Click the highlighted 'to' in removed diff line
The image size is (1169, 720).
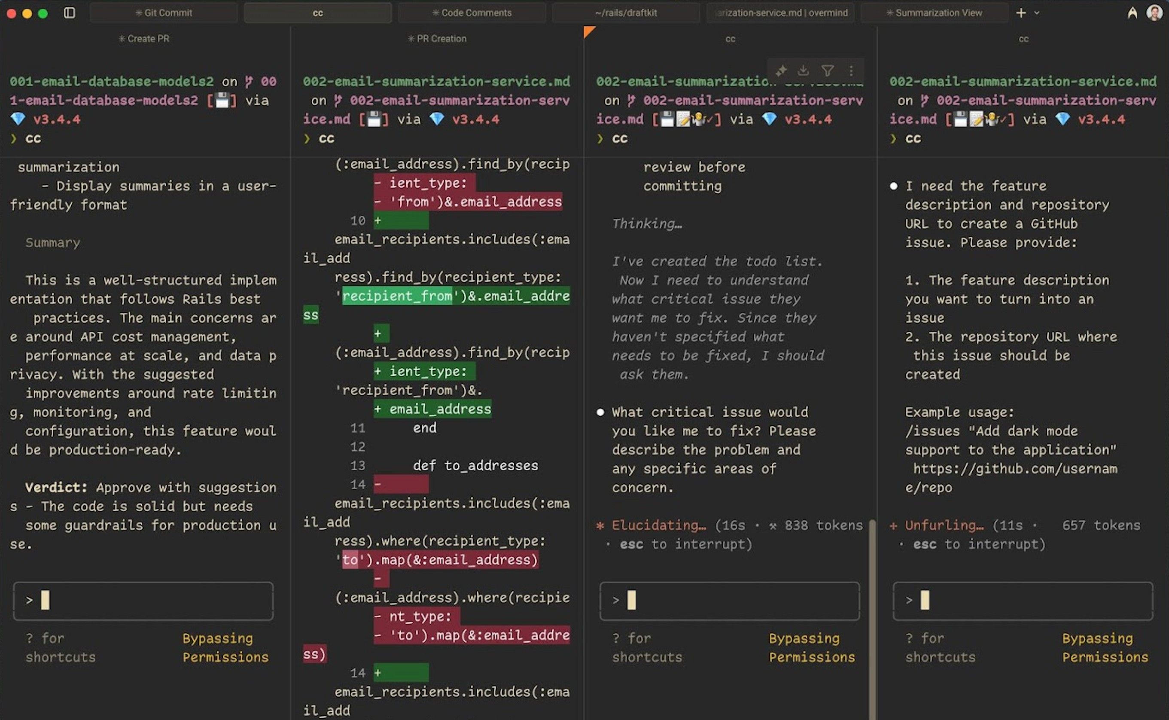tap(350, 560)
